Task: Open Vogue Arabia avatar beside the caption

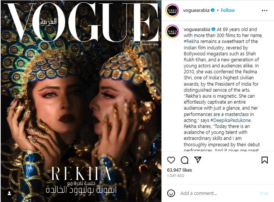Action: pyautogui.click(x=172, y=31)
